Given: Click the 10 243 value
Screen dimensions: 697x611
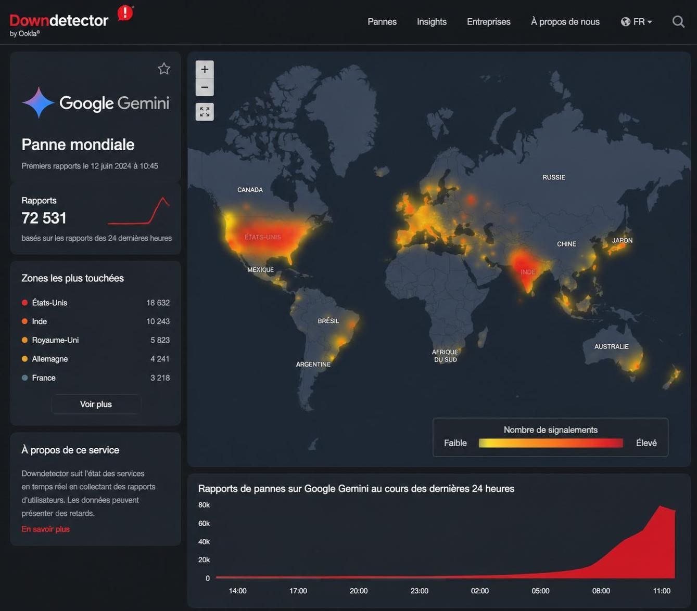Looking at the screenshot, I should point(158,321).
